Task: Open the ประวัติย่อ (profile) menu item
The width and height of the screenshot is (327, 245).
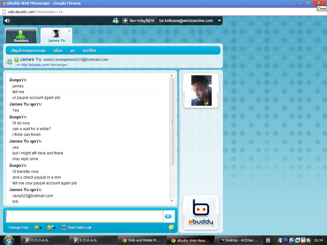Action: point(89,50)
